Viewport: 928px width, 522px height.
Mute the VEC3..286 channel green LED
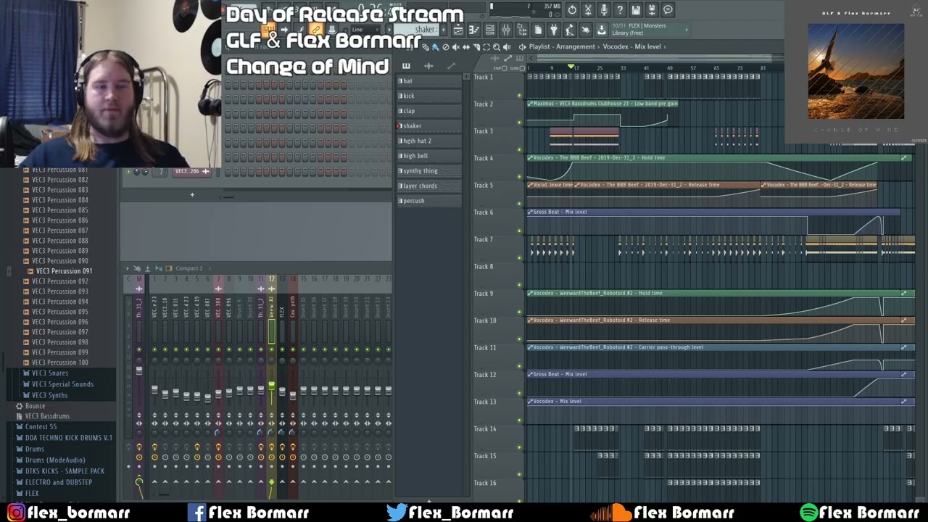[129, 172]
